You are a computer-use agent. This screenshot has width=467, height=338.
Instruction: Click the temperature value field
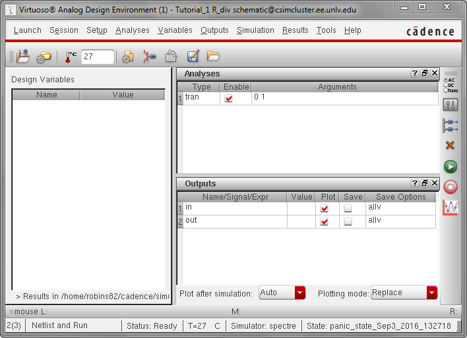click(97, 57)
